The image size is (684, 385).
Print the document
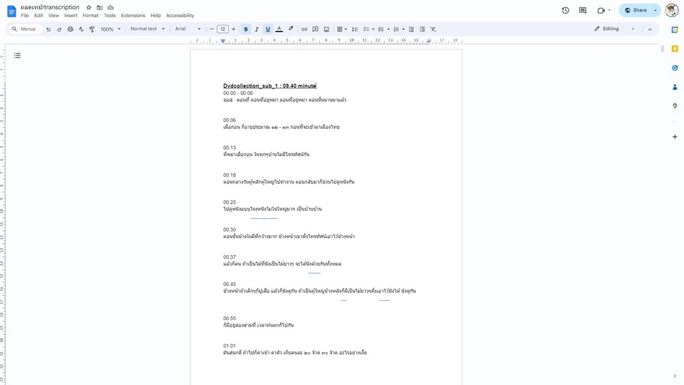click(71, 29)
